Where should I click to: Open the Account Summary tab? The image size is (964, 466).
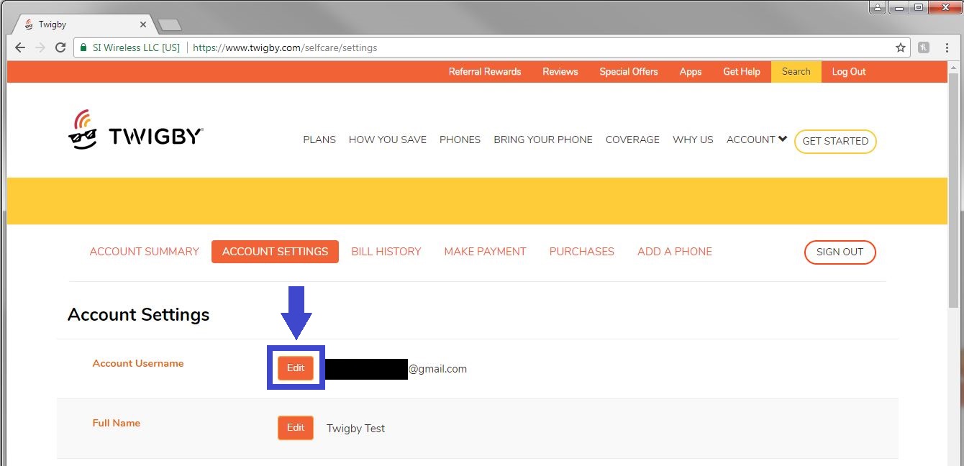tap(144, 252)
